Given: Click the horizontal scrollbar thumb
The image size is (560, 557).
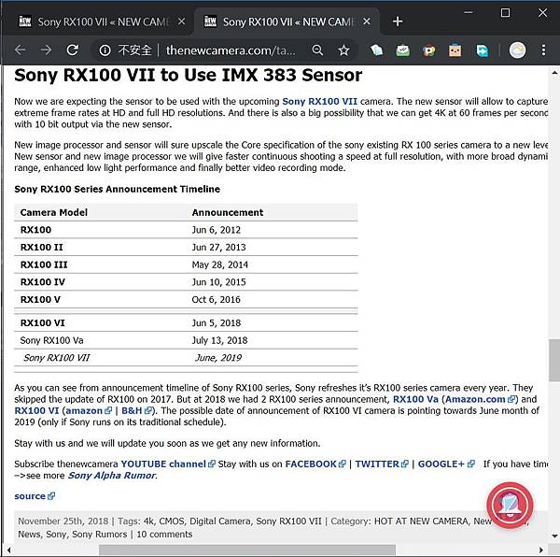Looking at the screenshot, I should (247, 550).
